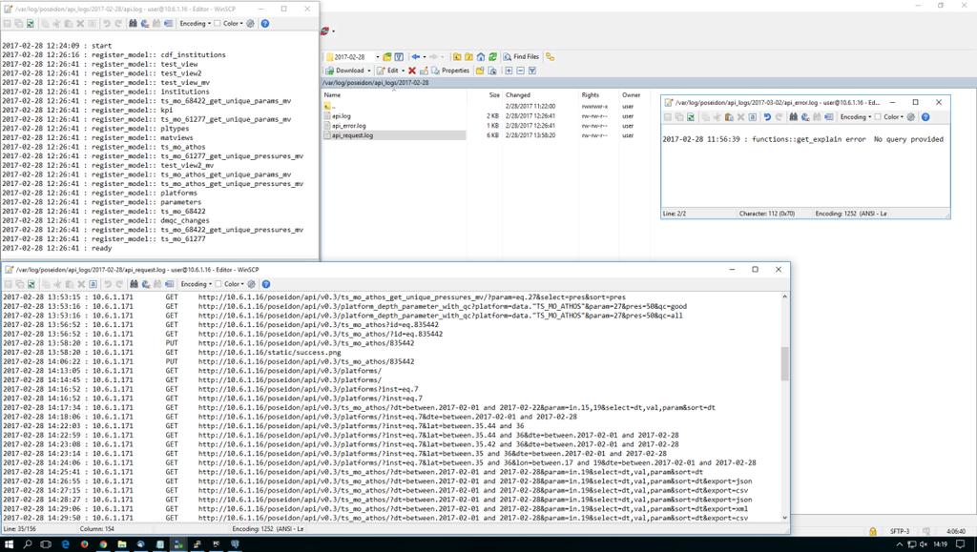Click the Rename icon in remote toolbar
Viewport: 977px width, 552px height.
(x=424, y=71)
